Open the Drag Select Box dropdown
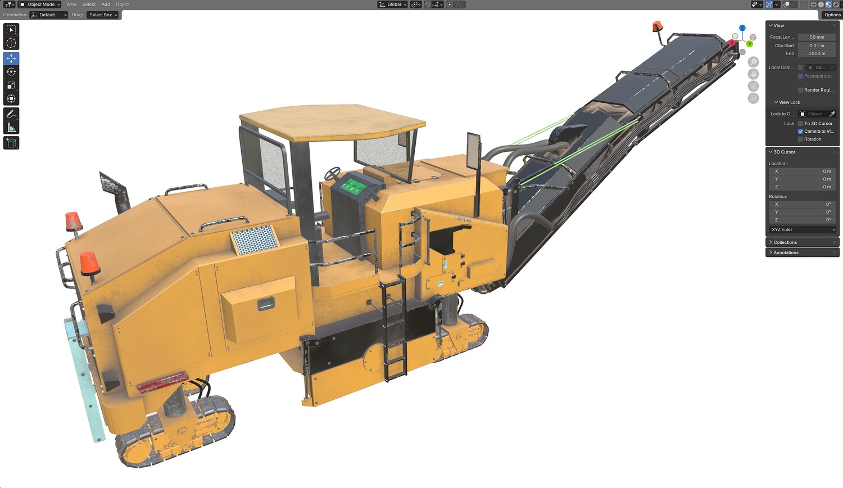 point(103,15)
